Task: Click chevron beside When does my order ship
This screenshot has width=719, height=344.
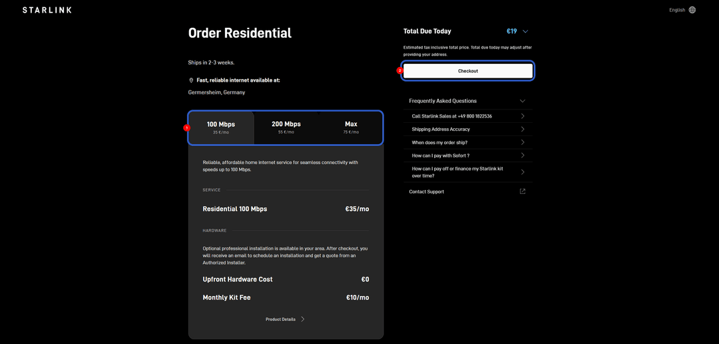Action: 523,143
